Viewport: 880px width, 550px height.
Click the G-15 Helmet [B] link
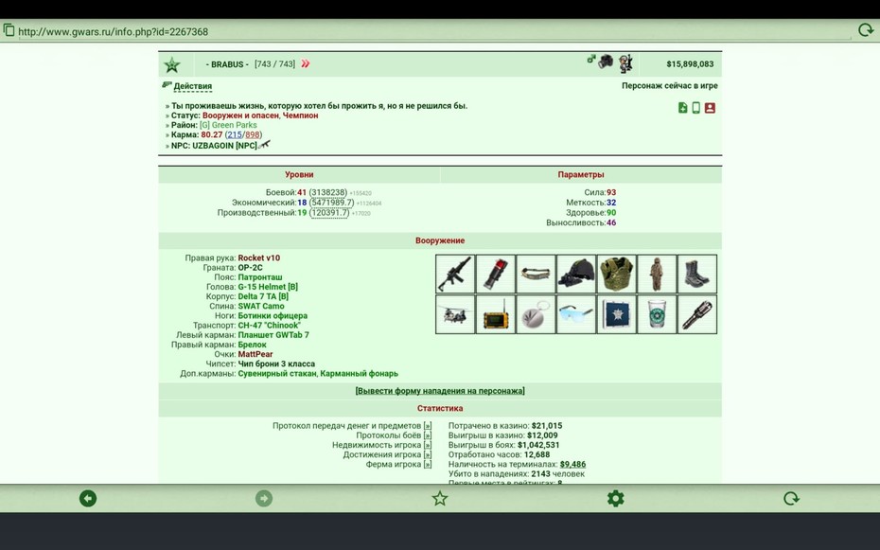coord(268,287)
